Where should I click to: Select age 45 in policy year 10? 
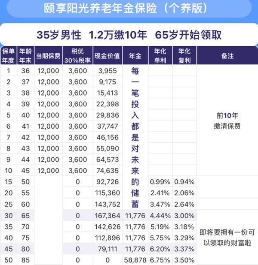[x=25, y=171]
